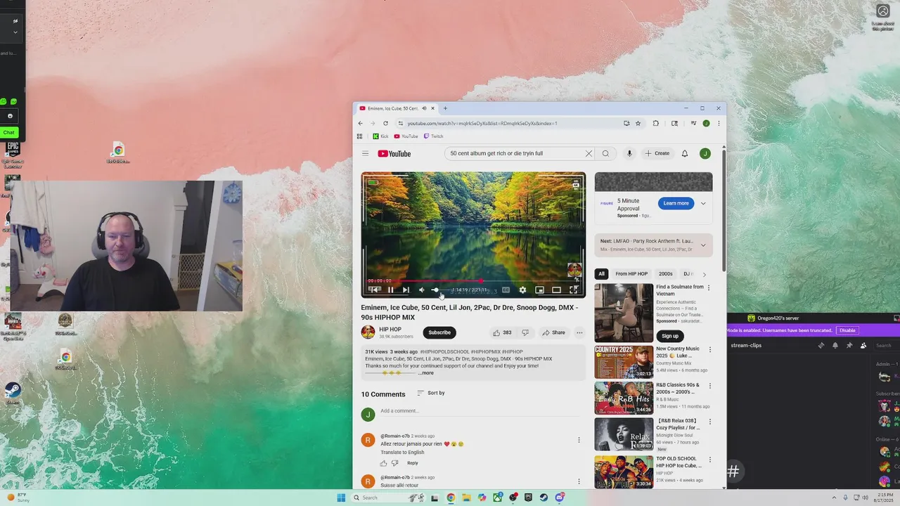This screenshot has height=506, width=900.
Task: Like the video with 383 likes
Action: click(x=502, y=332)
